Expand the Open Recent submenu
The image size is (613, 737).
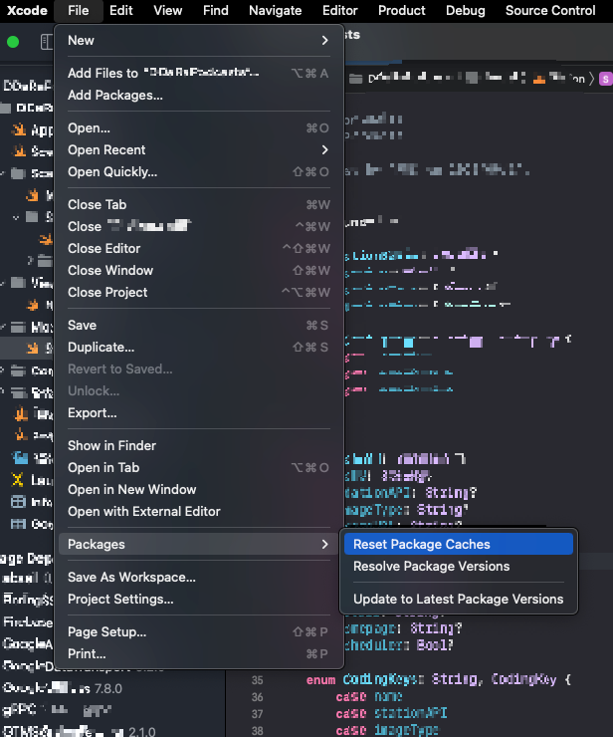pos(199,150)
